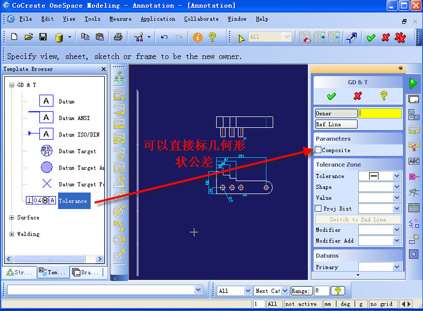Select the hatch tool in right sidebar
Viewport: 423px width, 311px height.
(414, 254)
